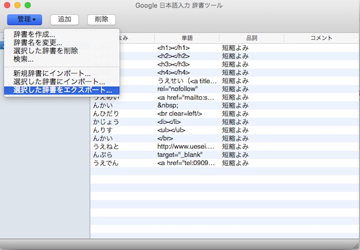Click 短縮よみ in the target="_blank" row
Viewport: 360px width, 250px height.
[236, 155]
